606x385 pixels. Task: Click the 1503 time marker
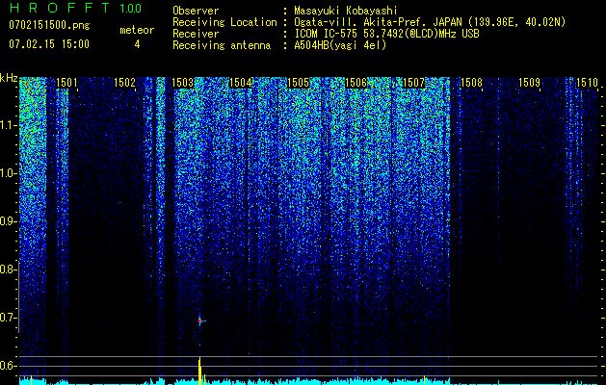(182, 83)
